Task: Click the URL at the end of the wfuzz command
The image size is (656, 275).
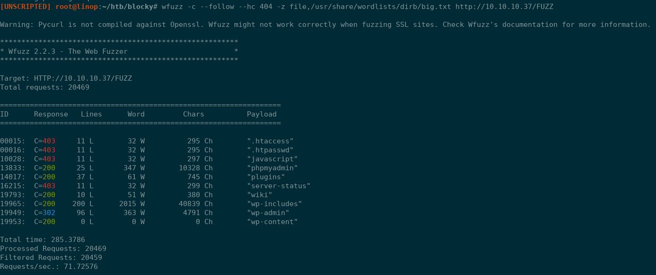Action: tap(504, 7)
